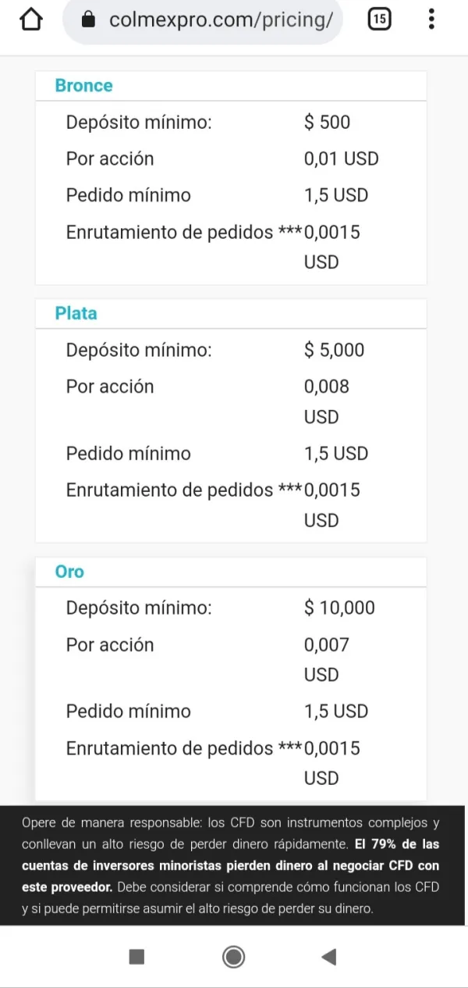Select the Bronce plan heading
The height and width of the screenshot is (988, 468).
point(83,86)
